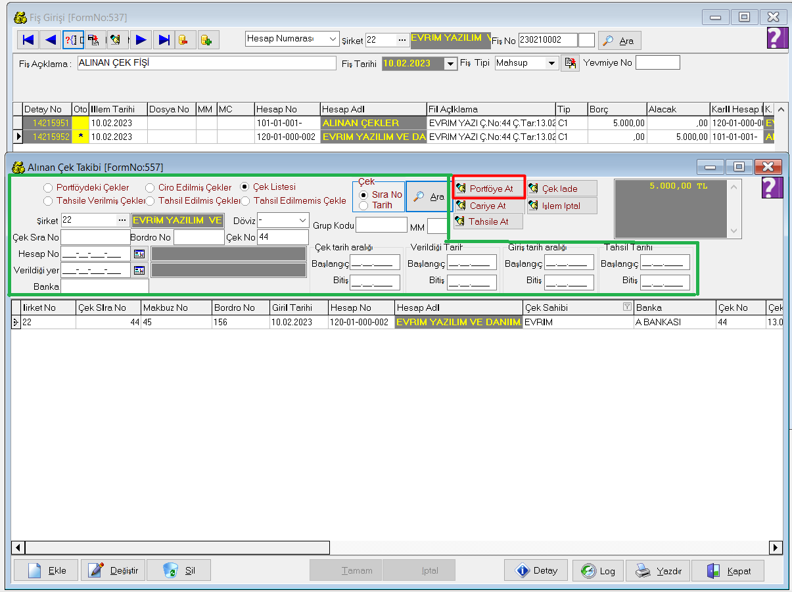The width and height of the screenshot is (792, 592).
Task: Click into the Fiş Açıklama text field
Action: pyautogui.click(x=207, y=63)
